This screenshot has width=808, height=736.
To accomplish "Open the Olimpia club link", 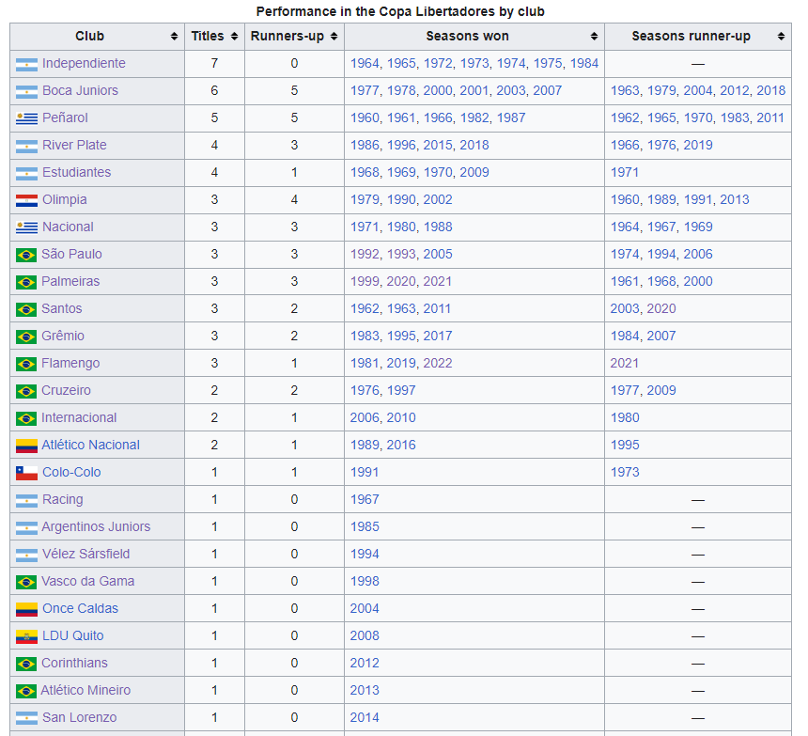I will tap(65, 200).
